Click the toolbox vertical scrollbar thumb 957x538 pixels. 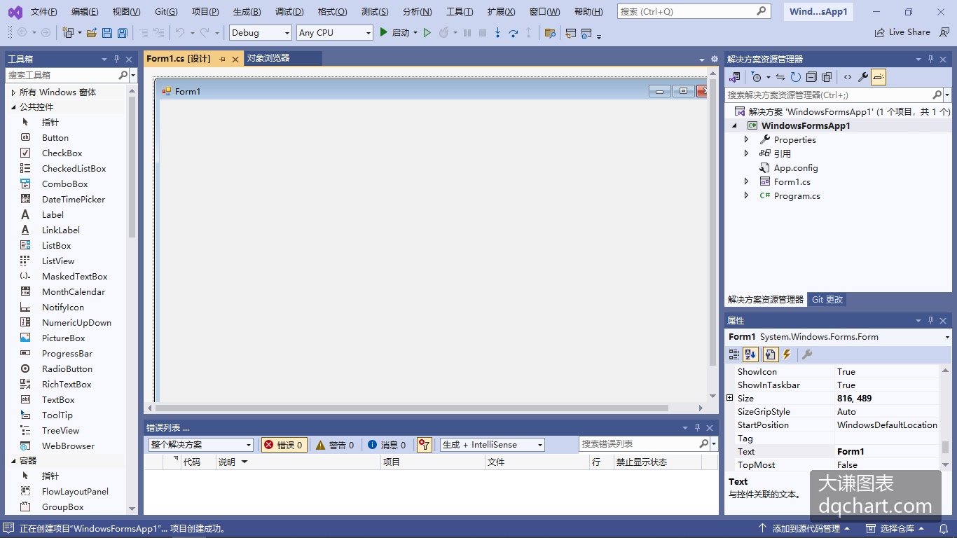tap(132, 167)
